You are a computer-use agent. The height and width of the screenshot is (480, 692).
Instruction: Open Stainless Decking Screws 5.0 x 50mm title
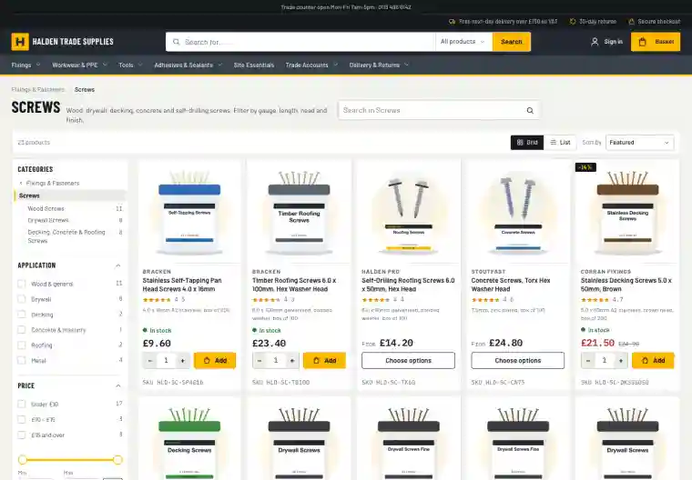pos(626,285)
